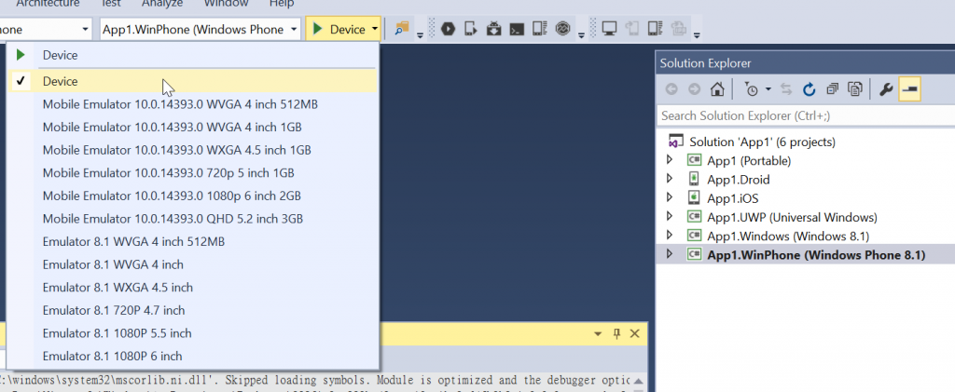Choose Mobile Emulator 10.0.14393.0 WXGA 4.5 inch 1GB
955x392 pixels.
pyautogui.click(x=192, y=150)
